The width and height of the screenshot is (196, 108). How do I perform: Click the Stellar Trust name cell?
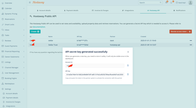tap(53, 45)
